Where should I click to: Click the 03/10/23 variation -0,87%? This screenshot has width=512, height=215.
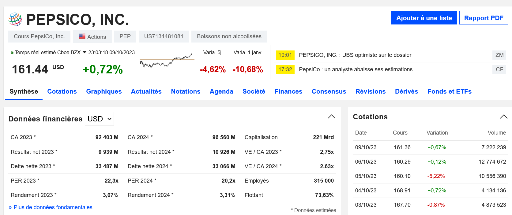pyautogui.click(x=436, y=205)
